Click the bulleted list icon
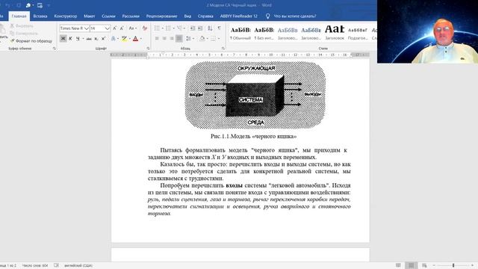The width and height of the screenshot is (478, 269). tap(157, 28)
